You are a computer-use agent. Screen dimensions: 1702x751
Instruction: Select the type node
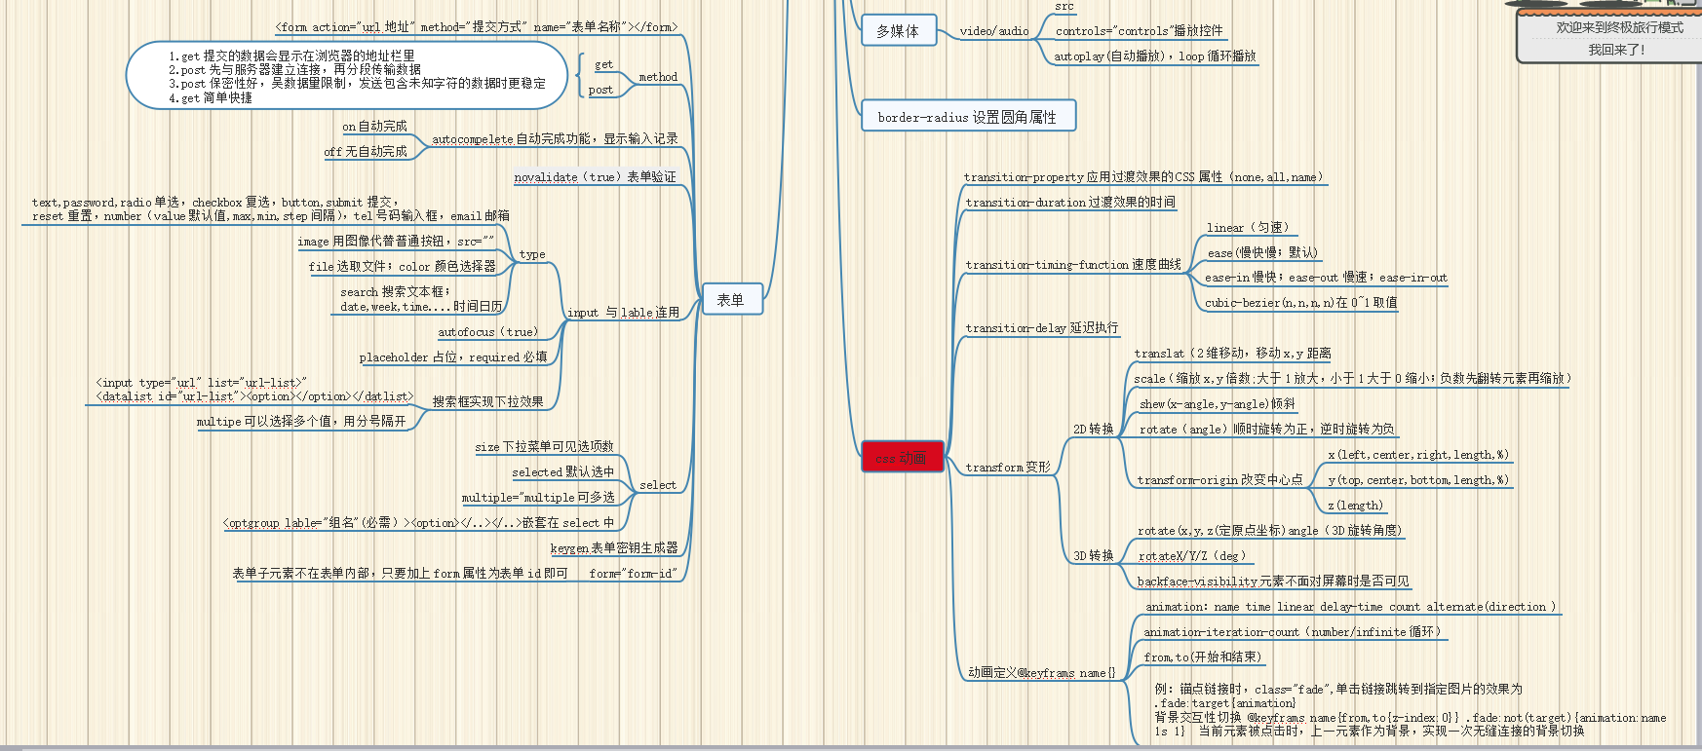coord(532,254)
